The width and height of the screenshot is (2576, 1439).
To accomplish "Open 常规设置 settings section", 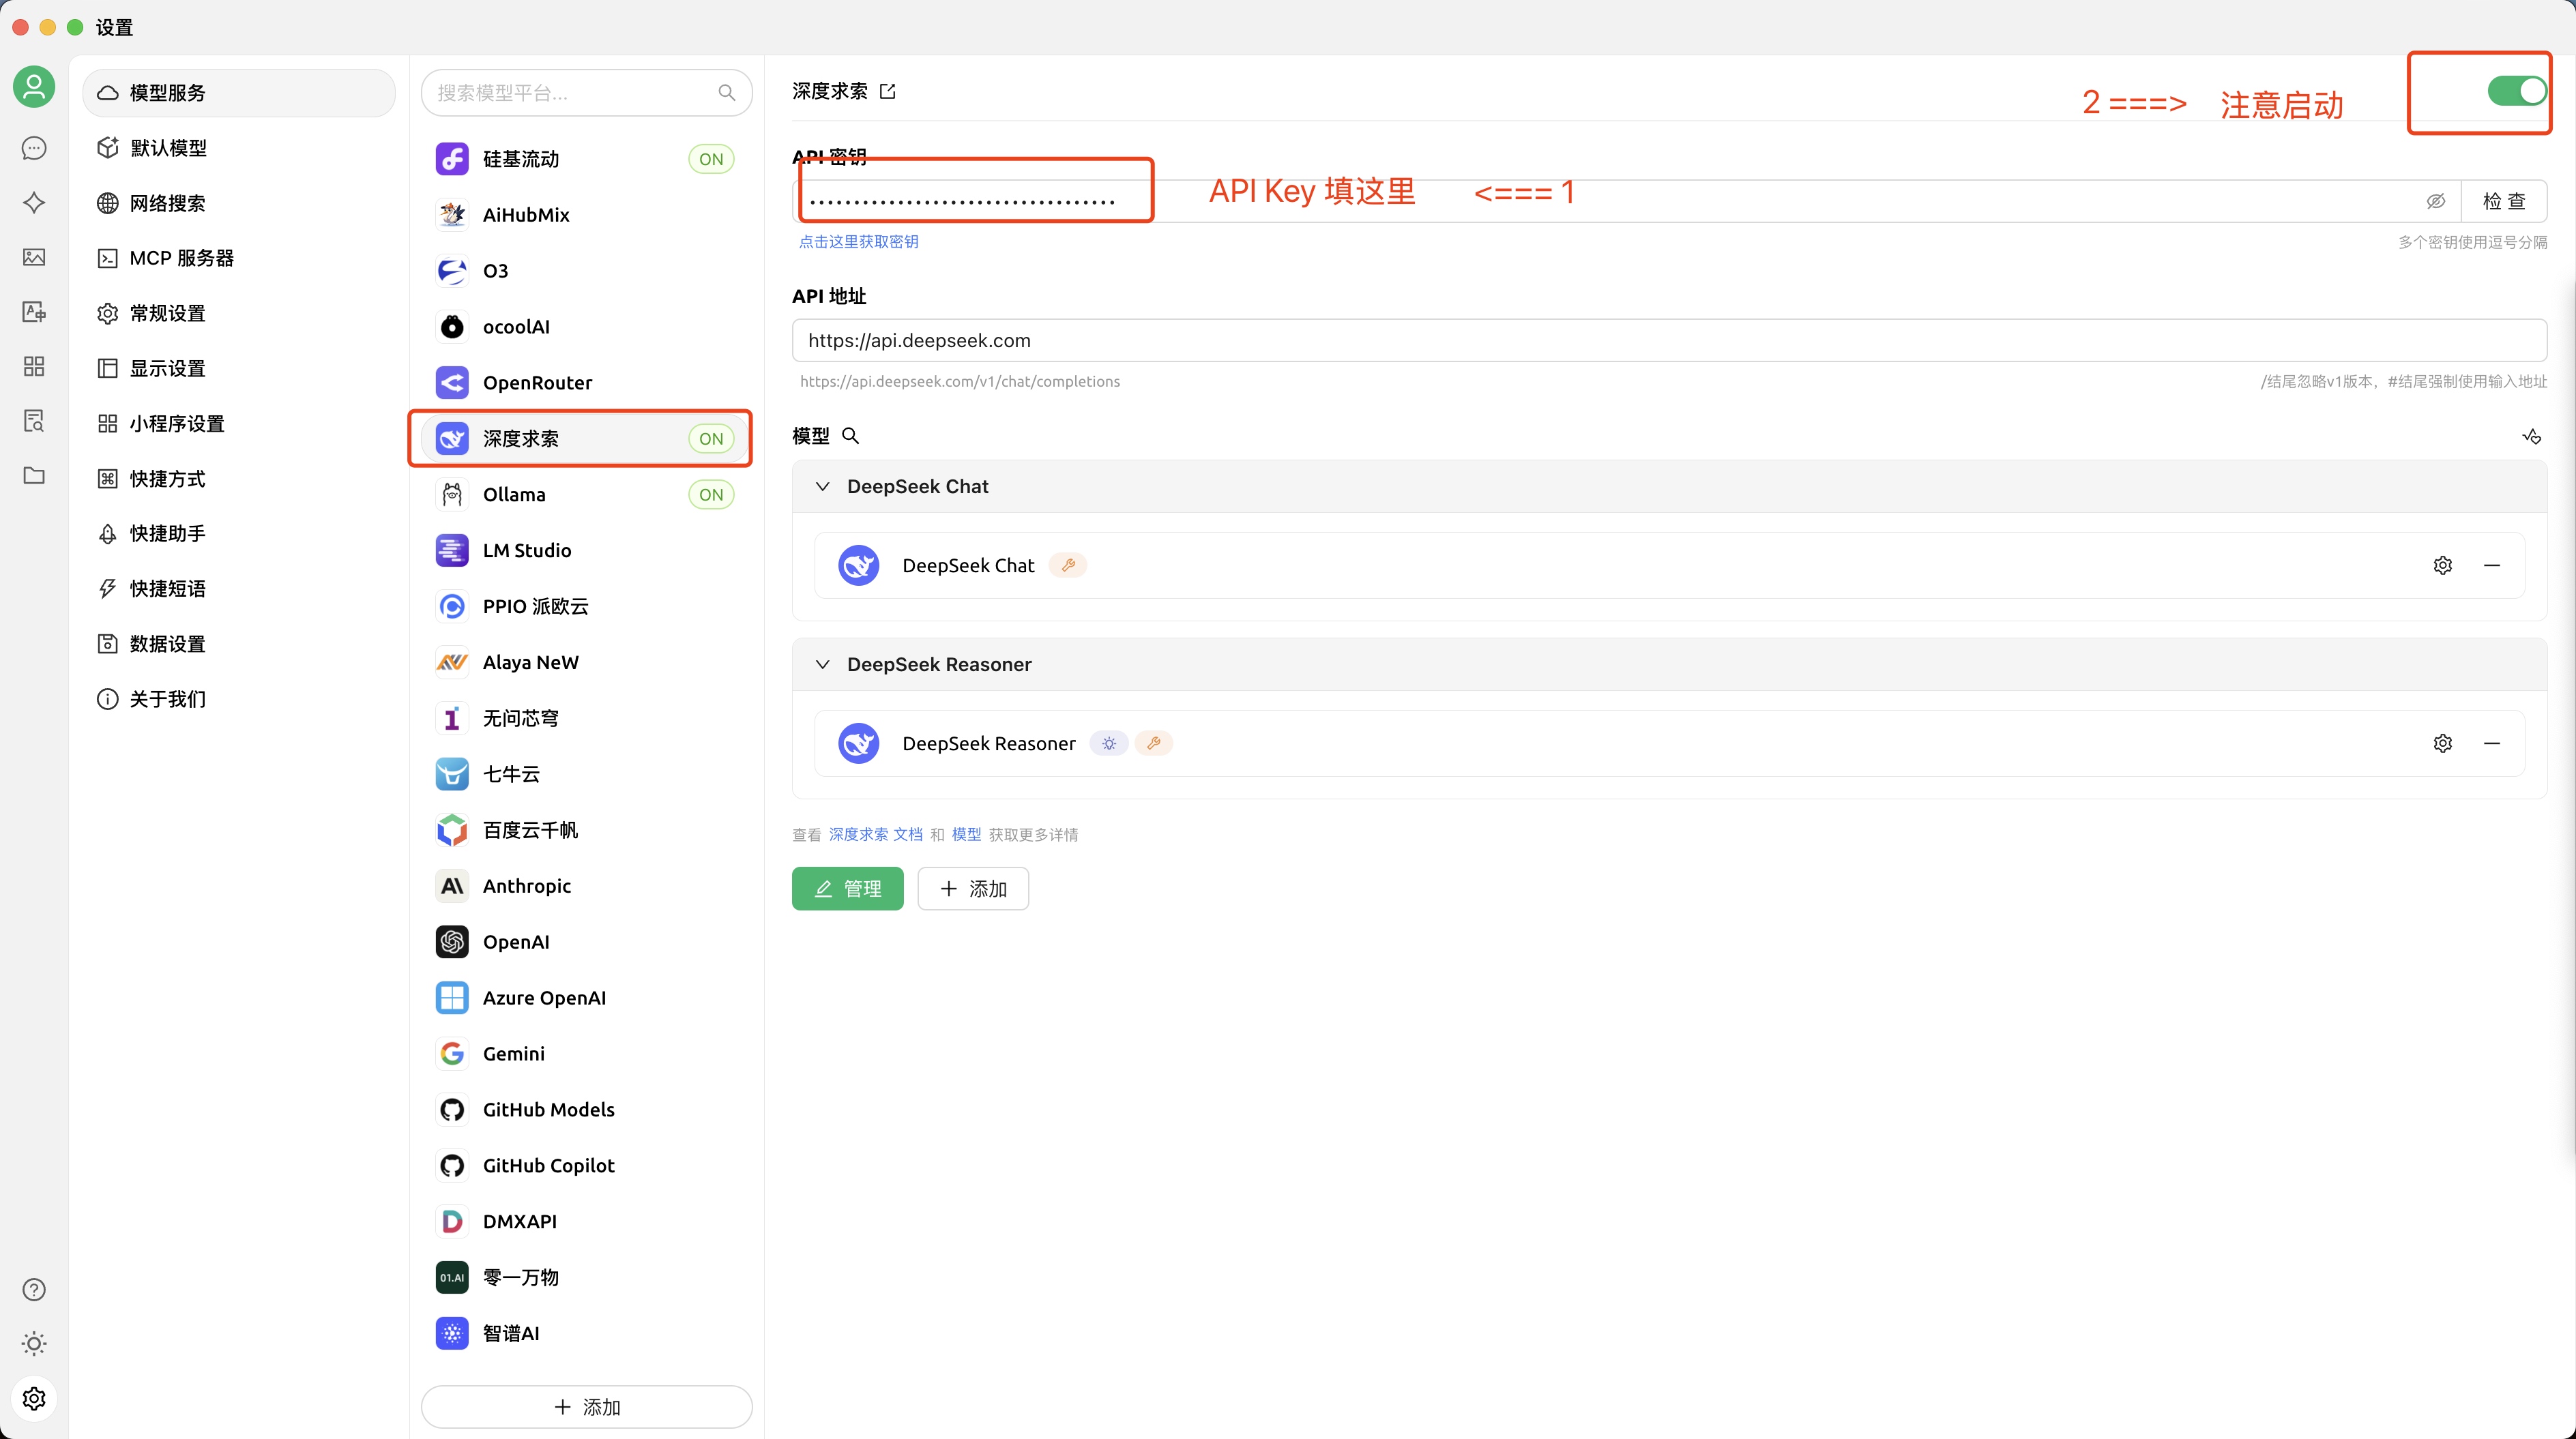I will click(239, 313).
